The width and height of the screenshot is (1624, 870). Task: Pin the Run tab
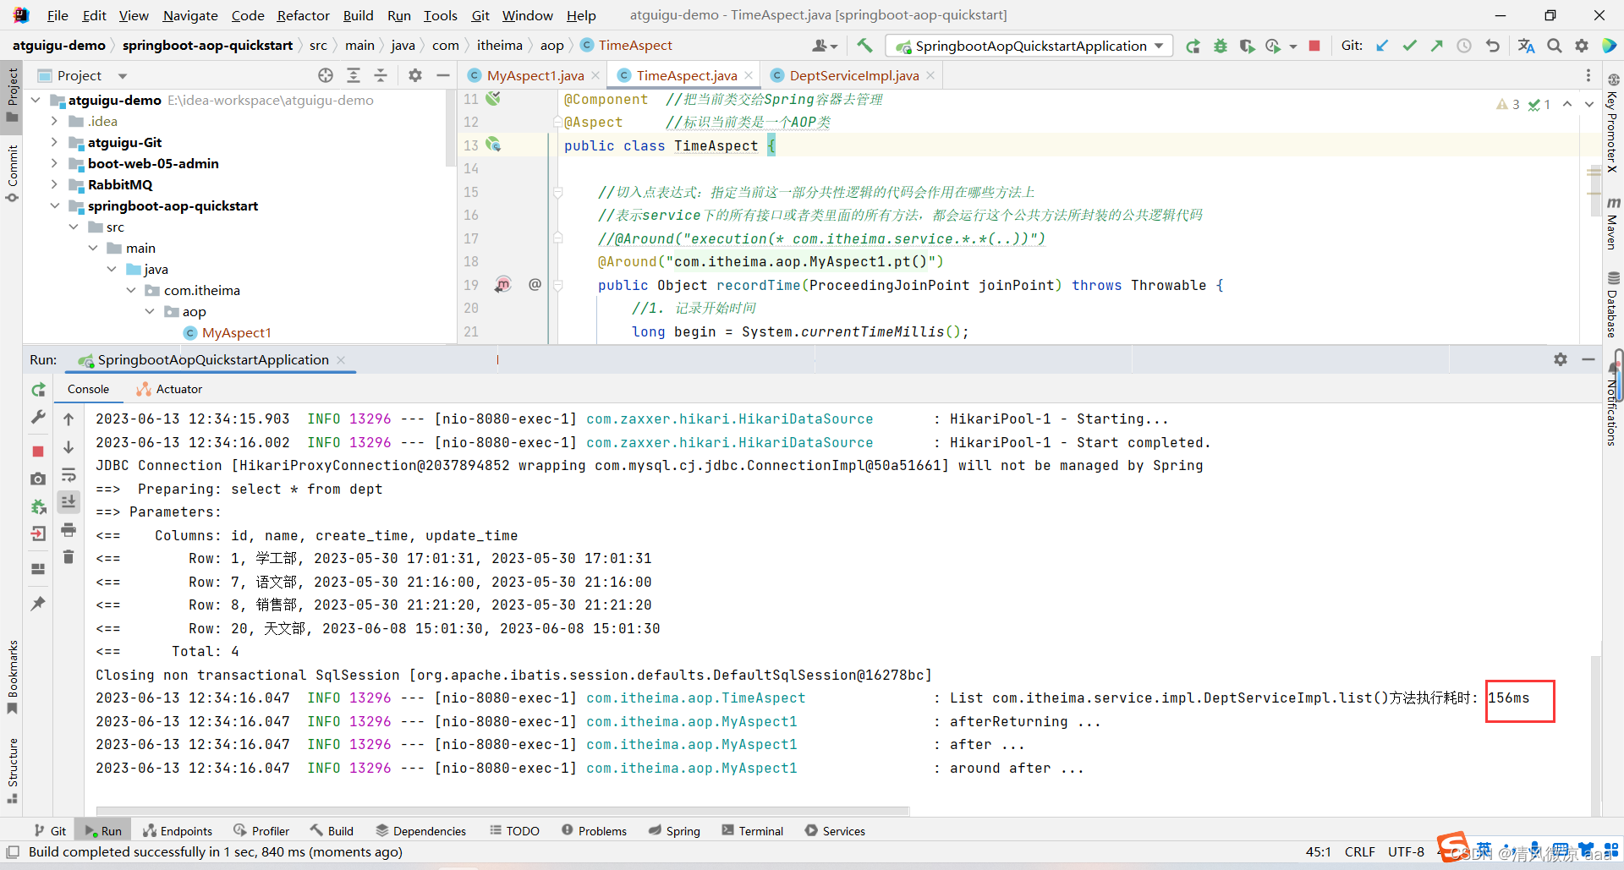pyautogui.click(x=38, y=604)
